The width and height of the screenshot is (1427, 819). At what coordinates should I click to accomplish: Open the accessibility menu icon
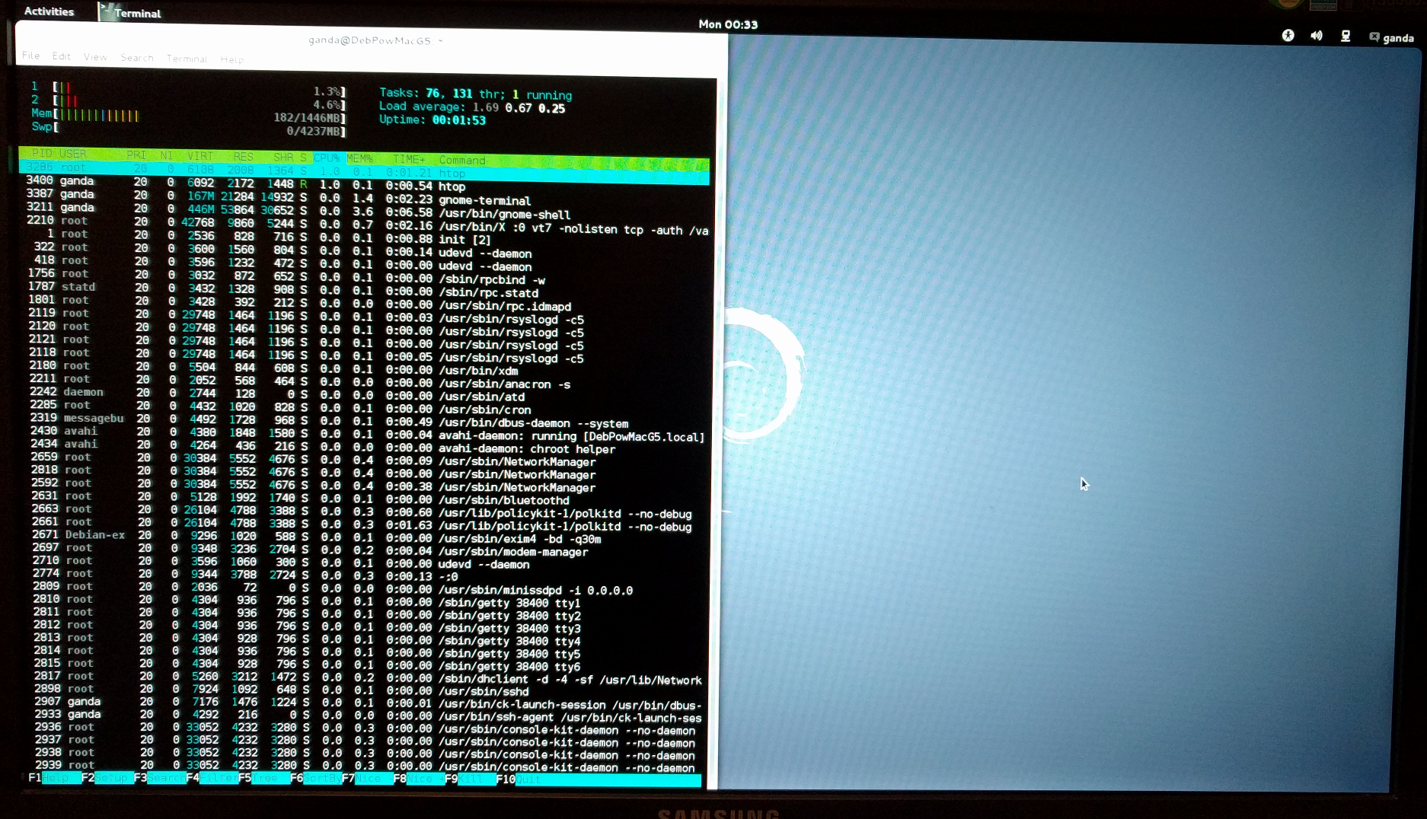click(x=1288, y=36)
